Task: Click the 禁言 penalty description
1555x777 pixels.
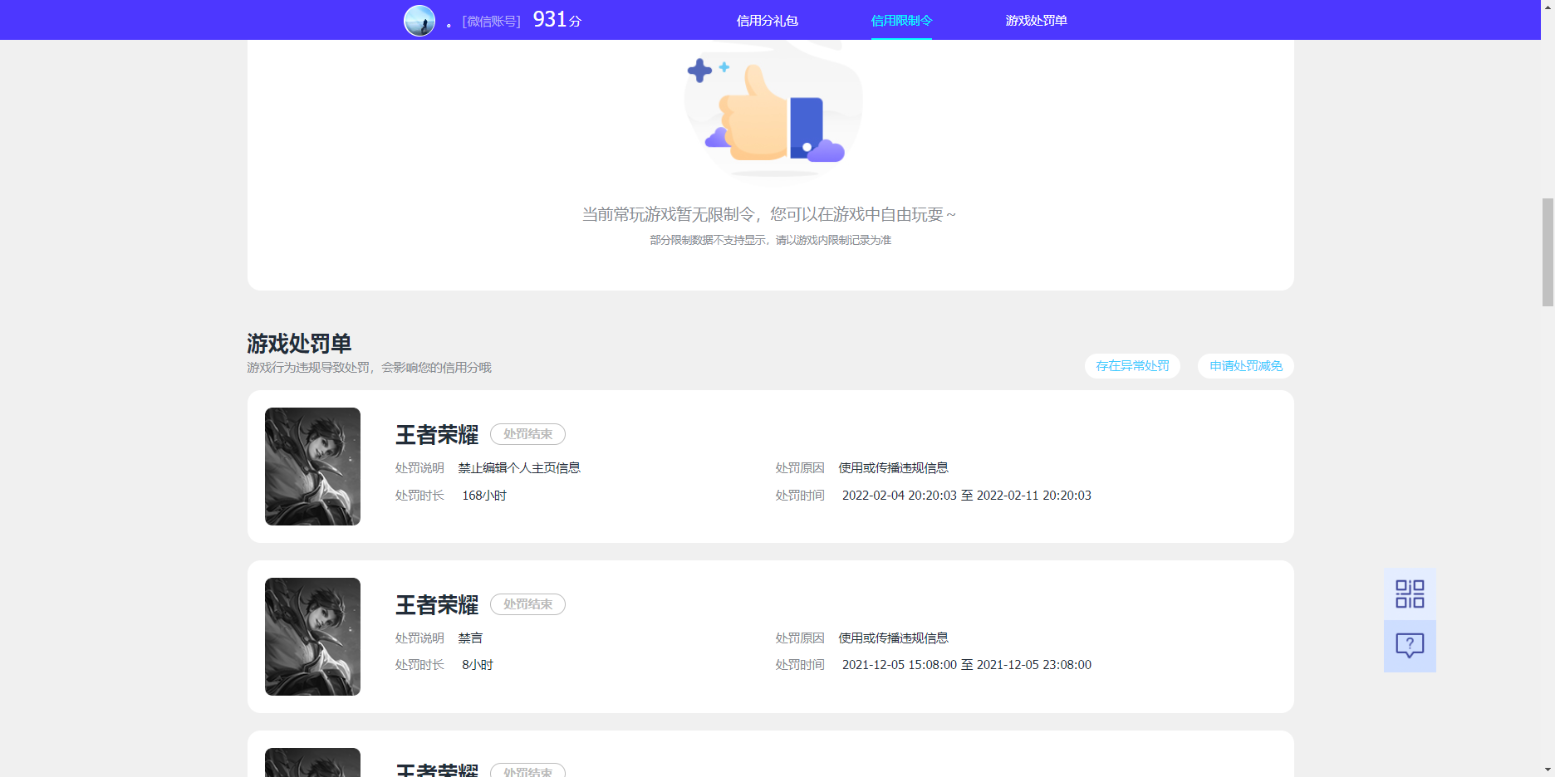Action: pyautogui.click(x=470, y=638)
